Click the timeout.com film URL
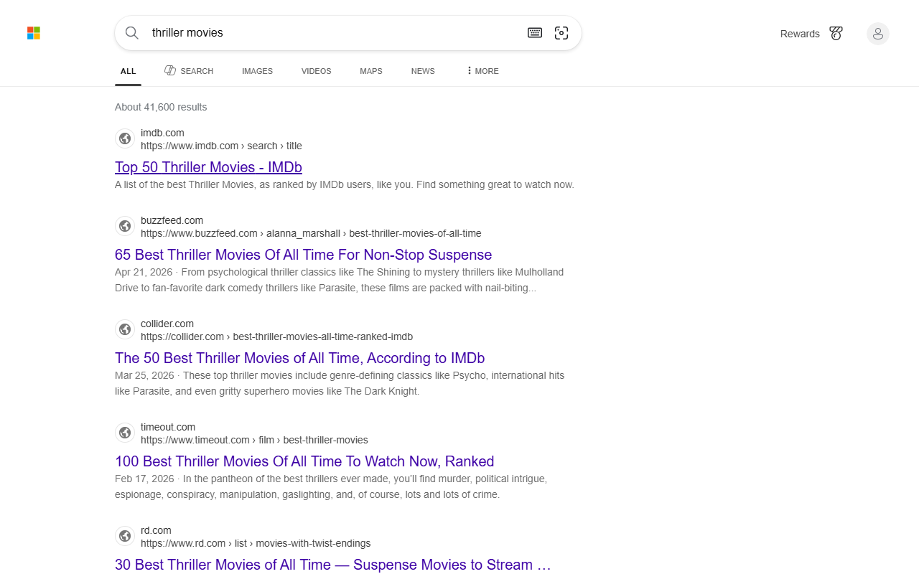919x574 pixels. pos(254,440)
